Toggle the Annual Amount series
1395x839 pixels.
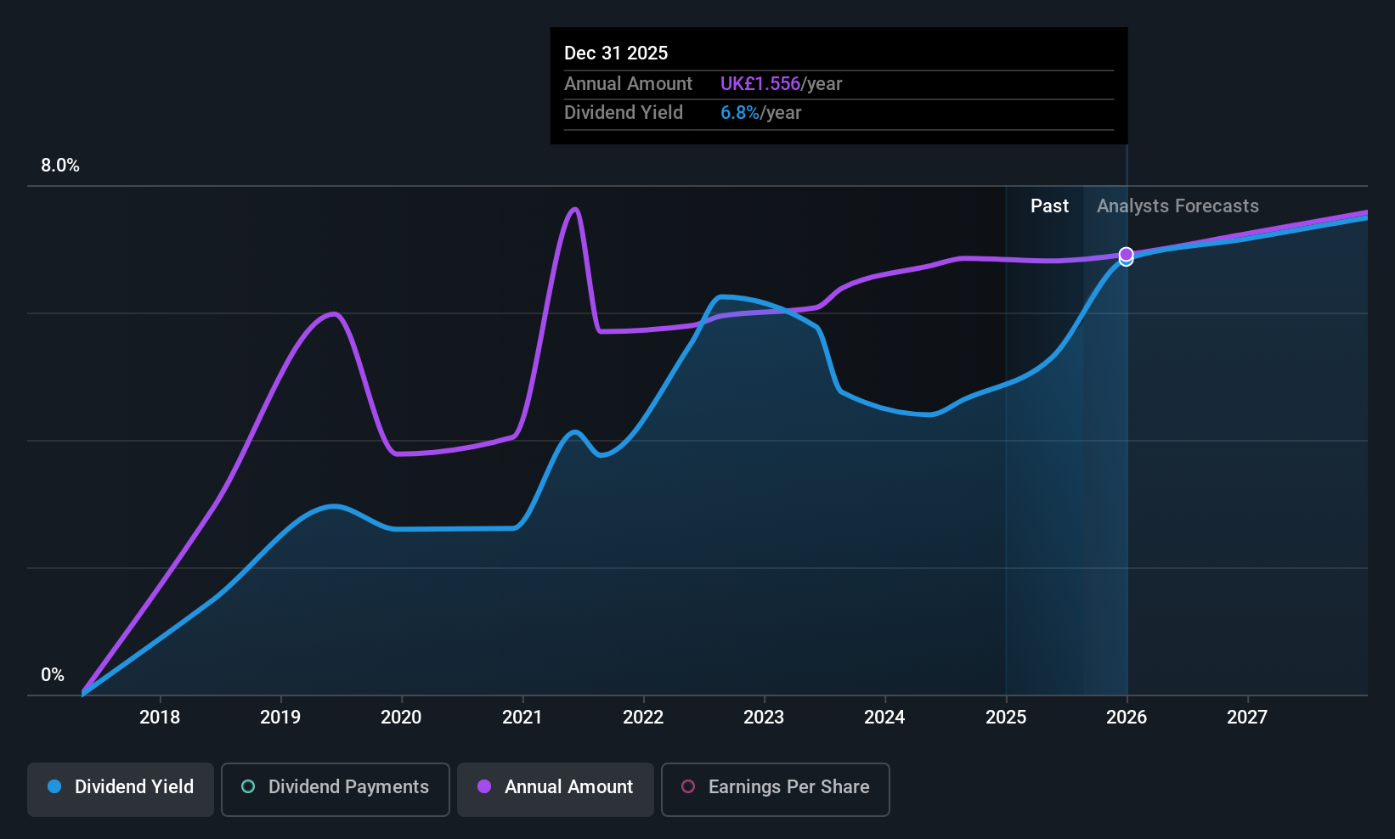pyautogui.click(x=556, y=790)
